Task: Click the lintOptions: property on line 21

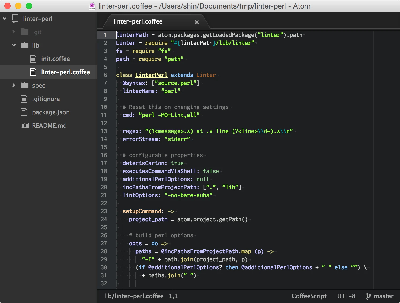Action: point(142,195)
